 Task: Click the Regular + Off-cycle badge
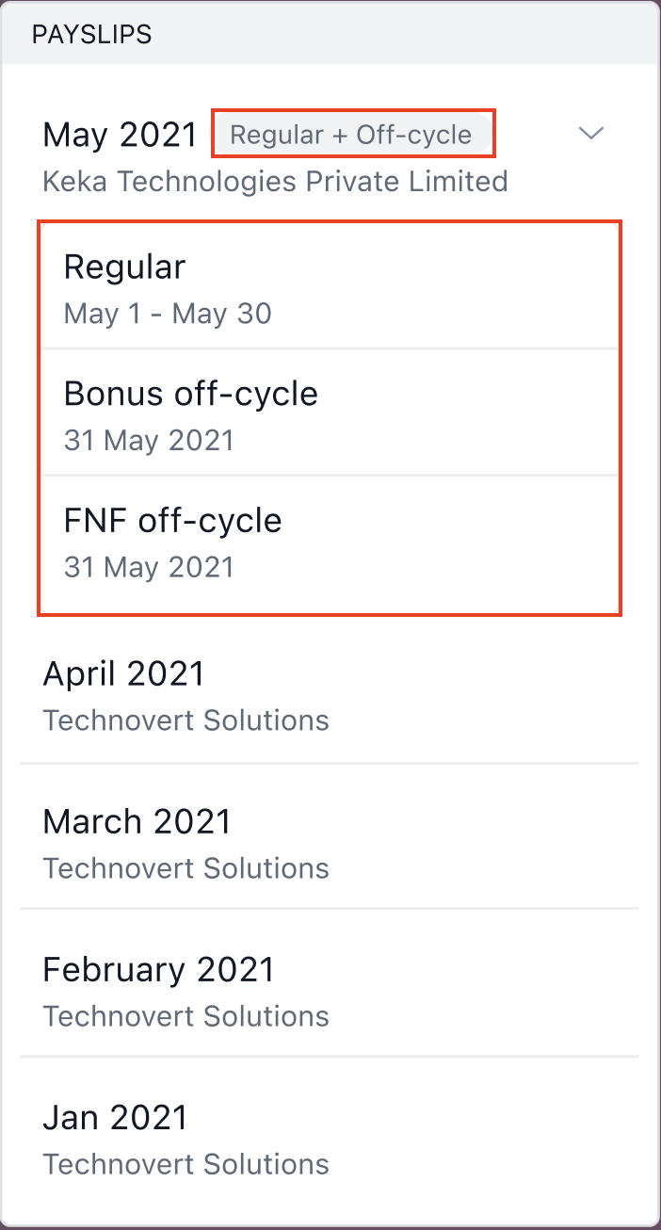click(x=351, y=135)
